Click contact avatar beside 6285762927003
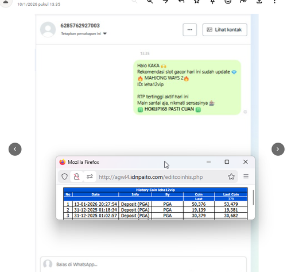 48,29
